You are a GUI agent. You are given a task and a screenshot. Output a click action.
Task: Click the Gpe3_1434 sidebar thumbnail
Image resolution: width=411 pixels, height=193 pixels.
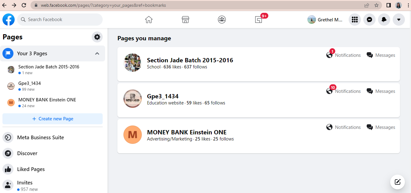(11, 86)
